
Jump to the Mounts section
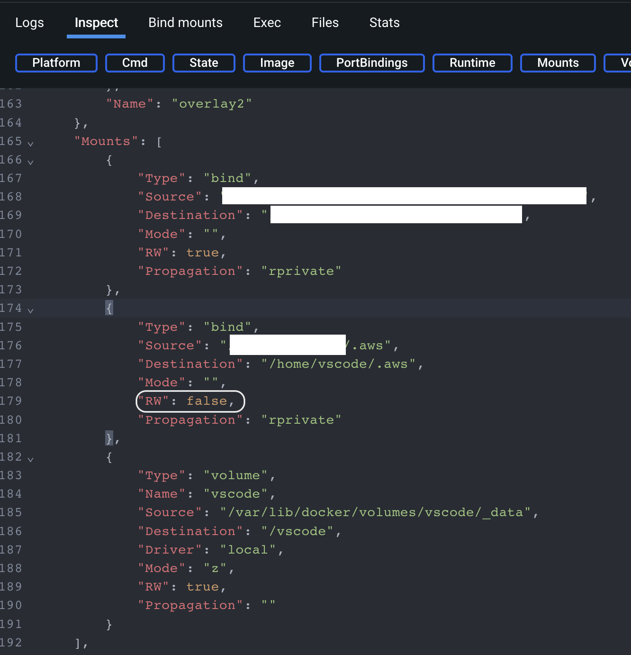[558, 63]
